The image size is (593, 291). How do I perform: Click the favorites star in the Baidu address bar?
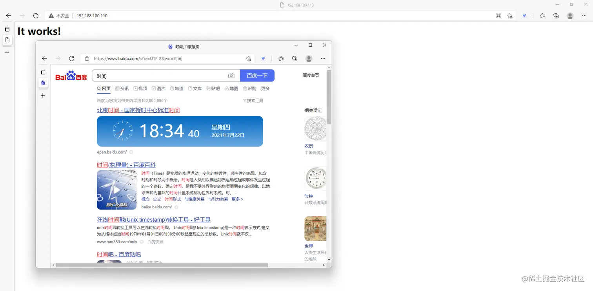pos(248,59)
